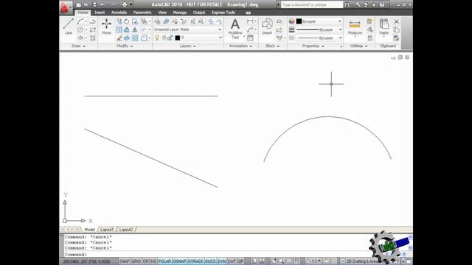Image resolution: width=472 pixels, height=265 pixels.
Task: Open the Parametric ribbon tab
Action: 142,13
